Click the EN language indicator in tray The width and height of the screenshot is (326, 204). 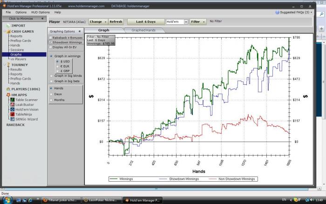[284, 200]
